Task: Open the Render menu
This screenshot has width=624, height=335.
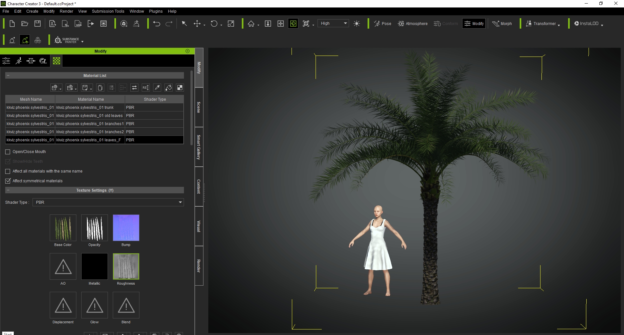Action: pos(66,11)
